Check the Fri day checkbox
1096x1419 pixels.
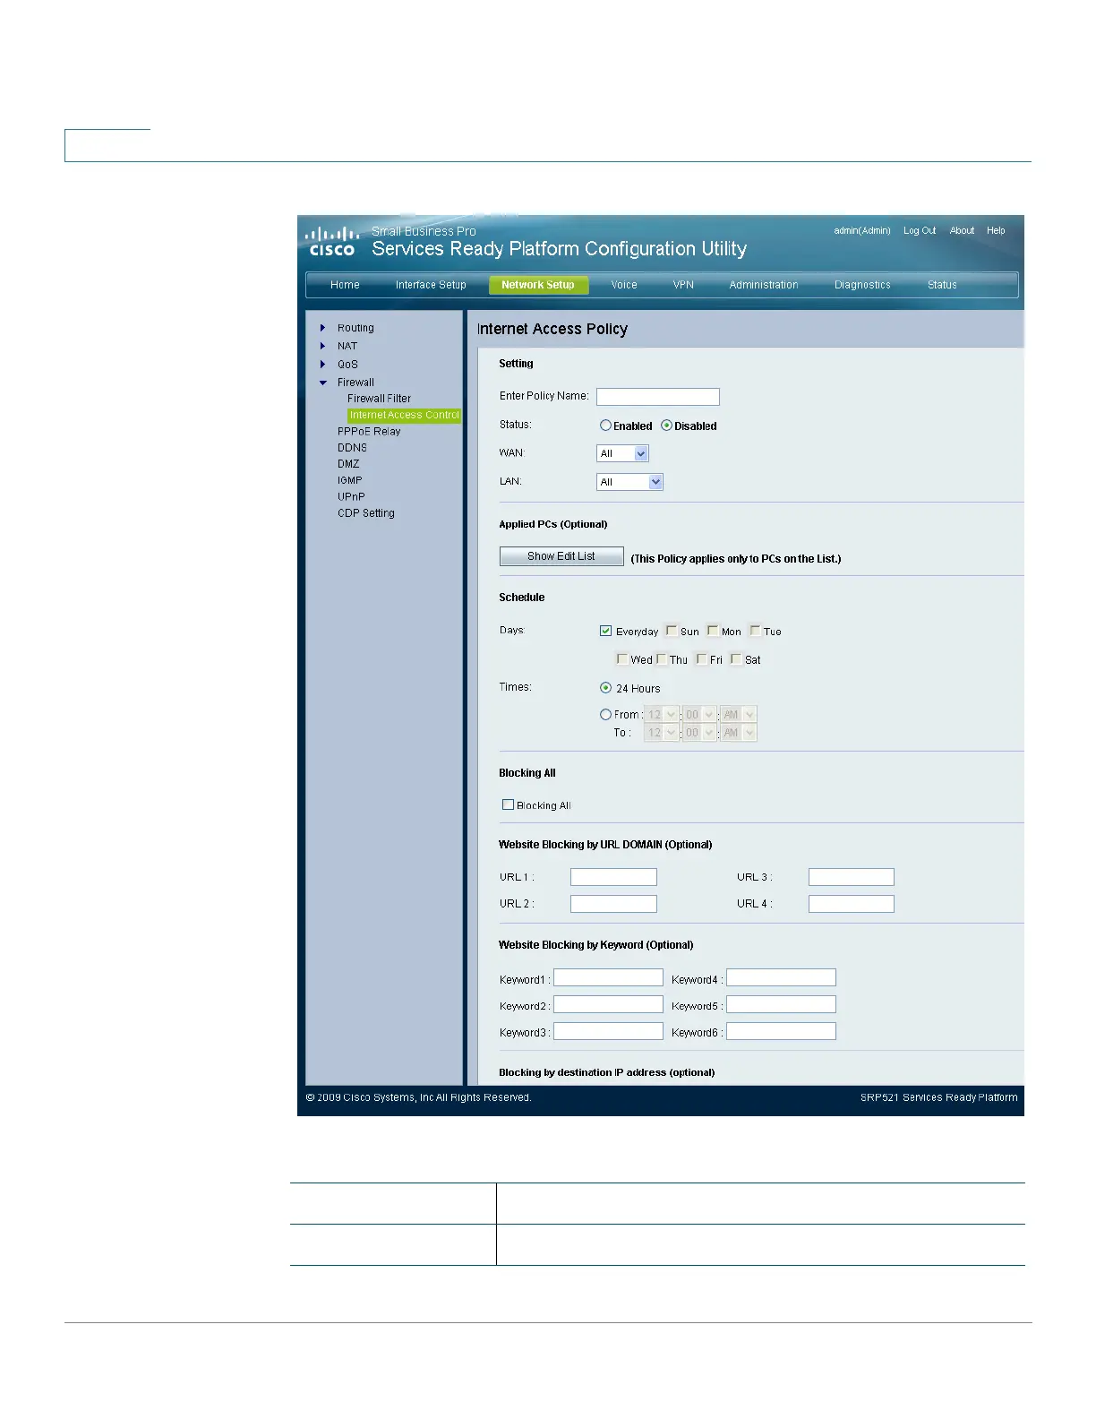(702, 659)
